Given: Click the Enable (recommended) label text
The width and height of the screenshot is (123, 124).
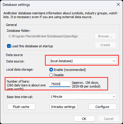Looking at the screenshot, I should tap(70, 70).
